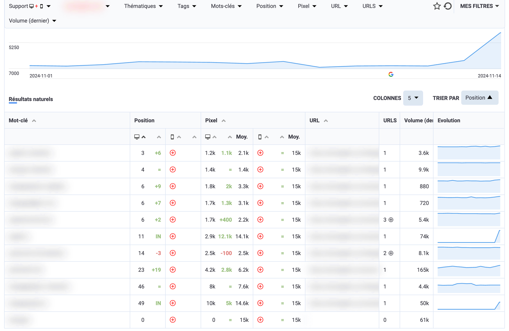Viewport: 509px width, 331px height.
Task: Expand URLs plus icon in row with 3 URLs
Action: (x=391, y=220)
